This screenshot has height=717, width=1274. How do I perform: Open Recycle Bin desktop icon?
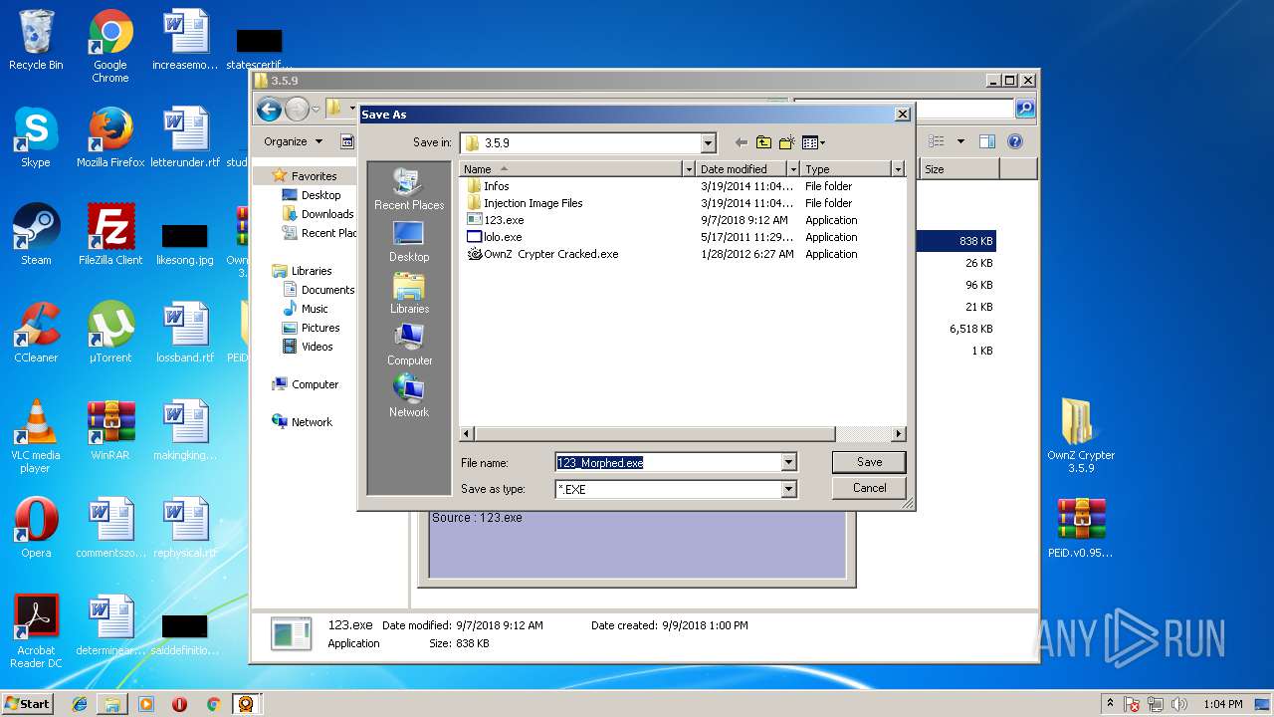point(36,41)
